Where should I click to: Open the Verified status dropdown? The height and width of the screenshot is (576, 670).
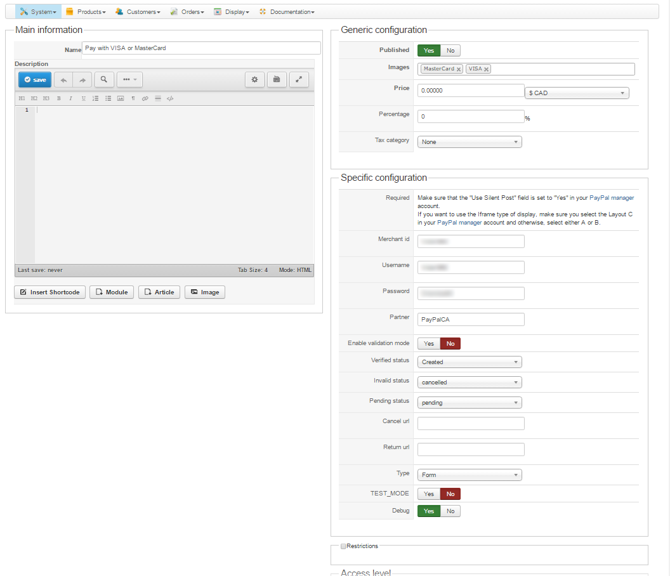470,362
